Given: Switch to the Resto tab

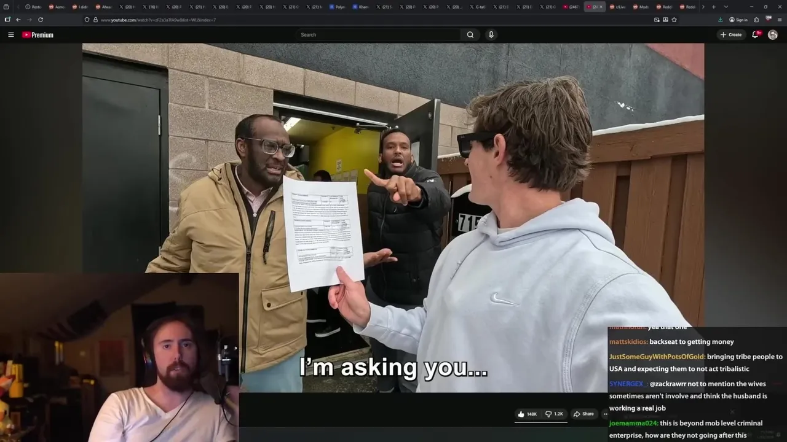Looking at the screenshot, I should tap(33, 7).
